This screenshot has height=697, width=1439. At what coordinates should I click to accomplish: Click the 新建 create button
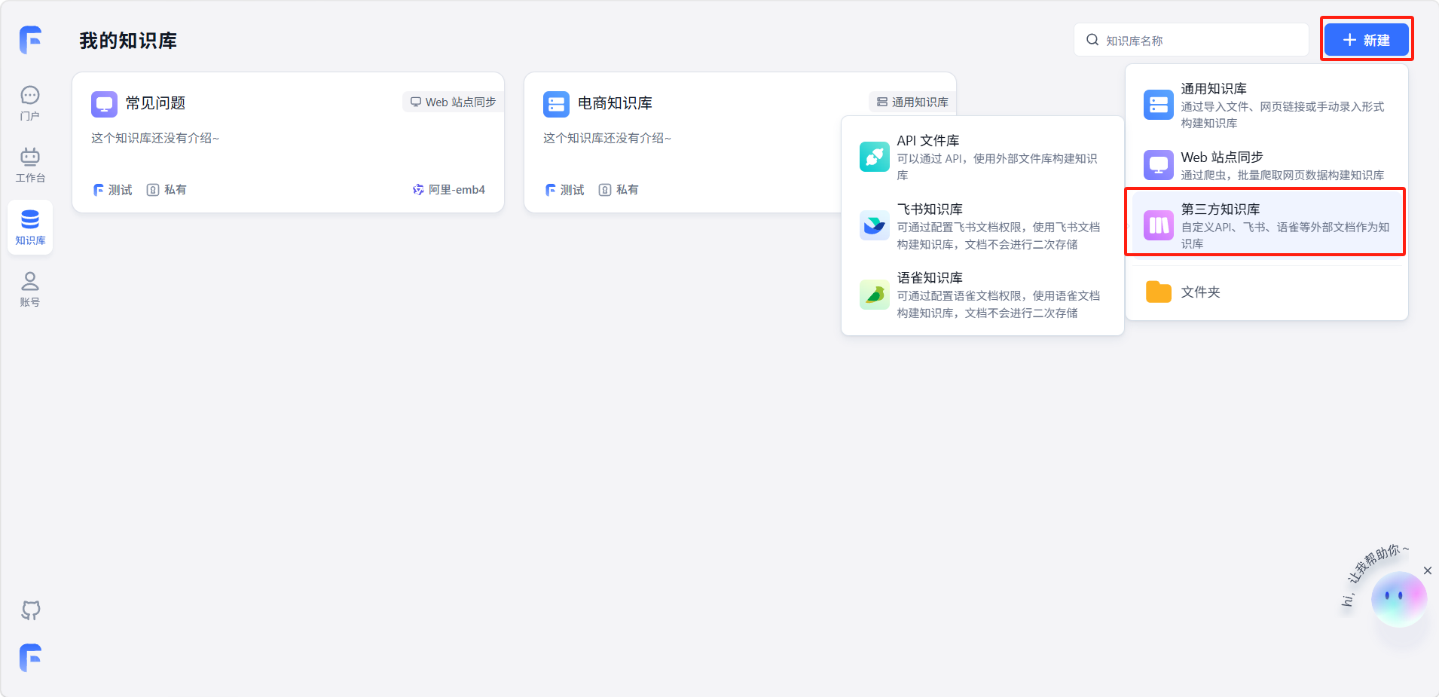coord(1366,40)
